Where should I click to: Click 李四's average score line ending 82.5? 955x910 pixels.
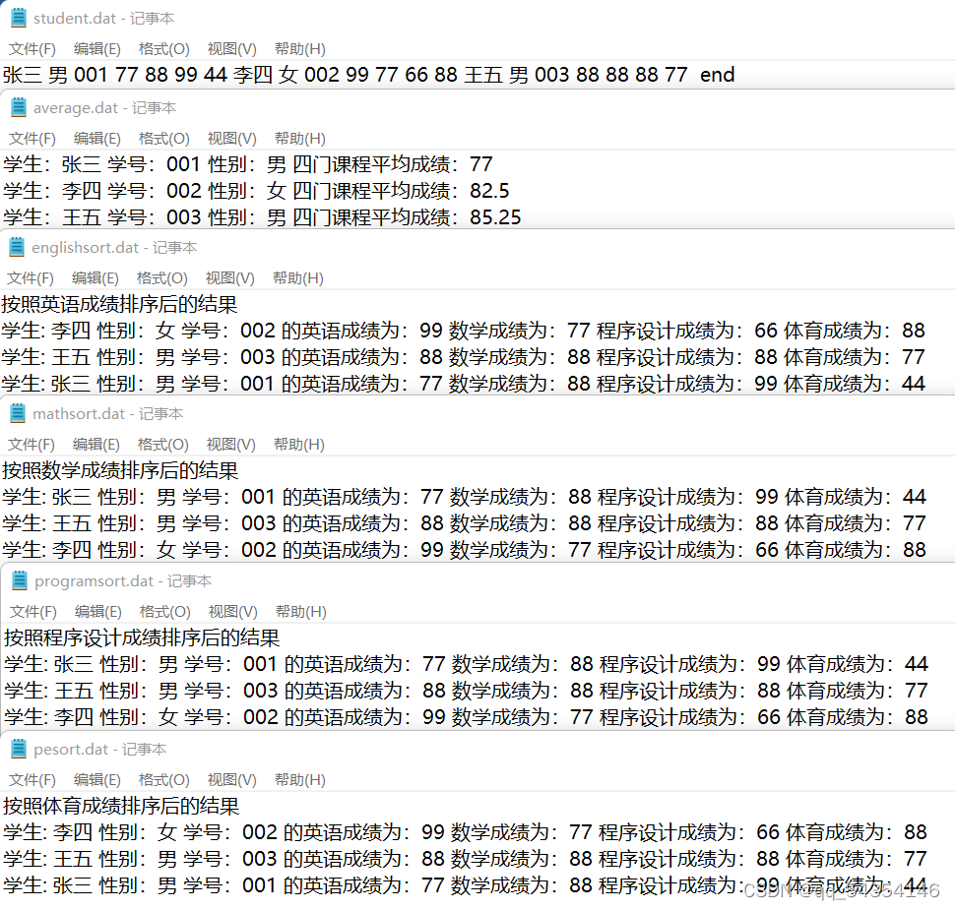coord(256,191)
